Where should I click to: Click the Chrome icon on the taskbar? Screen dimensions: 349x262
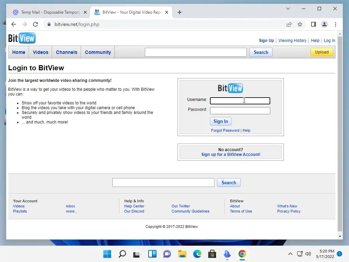click(242, 254)
